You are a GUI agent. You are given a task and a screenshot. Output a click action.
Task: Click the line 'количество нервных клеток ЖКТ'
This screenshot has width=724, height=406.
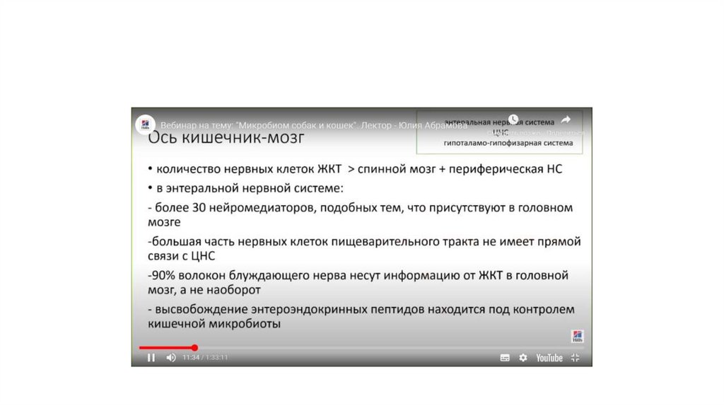coord(355,169)
